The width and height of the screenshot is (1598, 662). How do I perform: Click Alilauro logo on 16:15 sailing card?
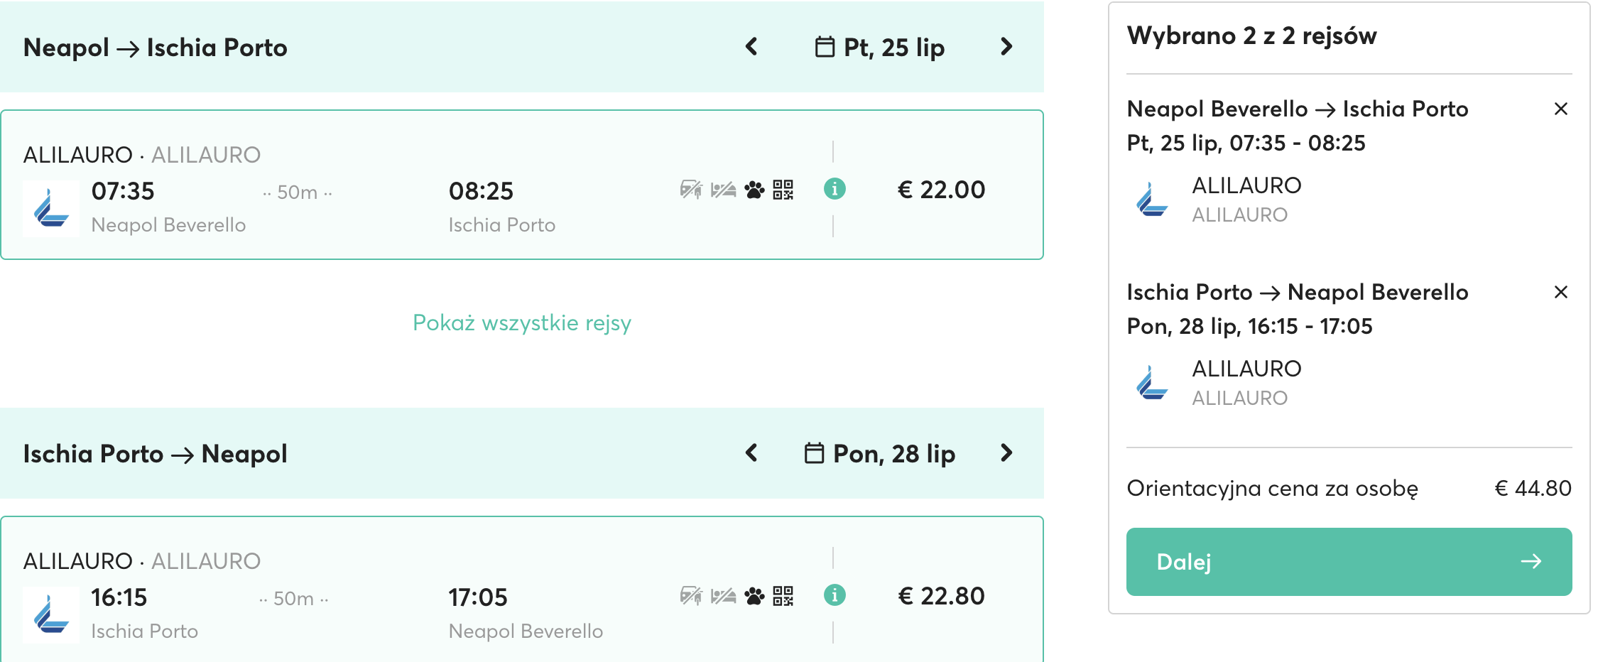[51, 614]
